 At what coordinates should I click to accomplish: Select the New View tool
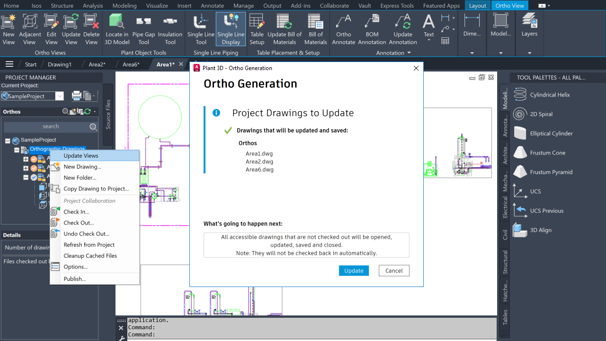point(9,29)
